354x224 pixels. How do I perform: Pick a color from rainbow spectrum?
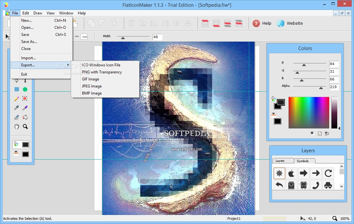[x=309, y=112]
